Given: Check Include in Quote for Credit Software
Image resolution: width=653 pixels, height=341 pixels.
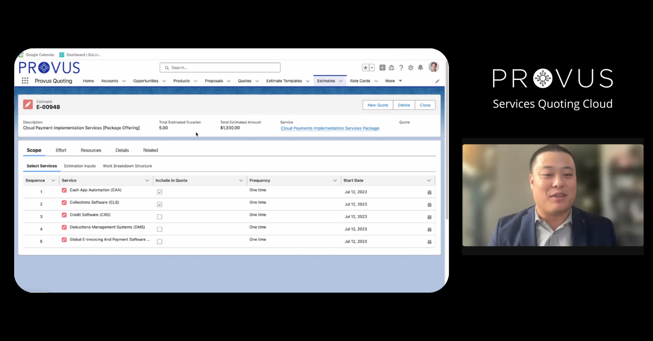Looking at the screenshot, I should click(x=159, y=217).
